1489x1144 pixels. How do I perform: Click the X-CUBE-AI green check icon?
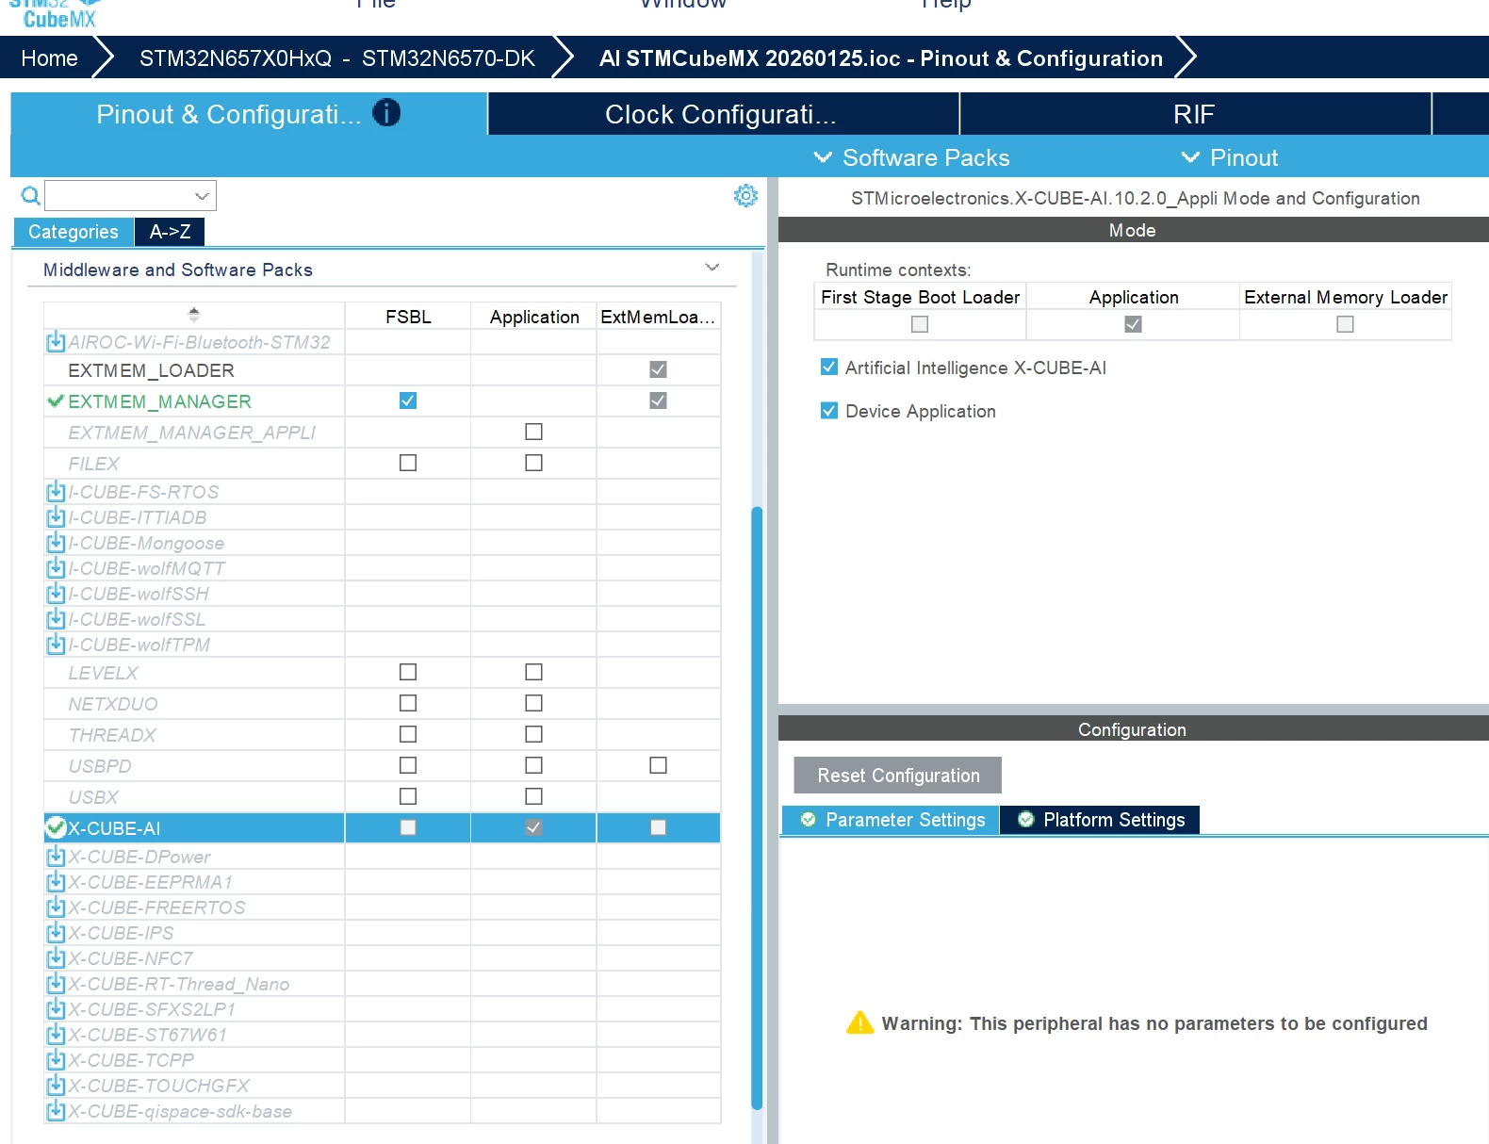pos(56,827)
